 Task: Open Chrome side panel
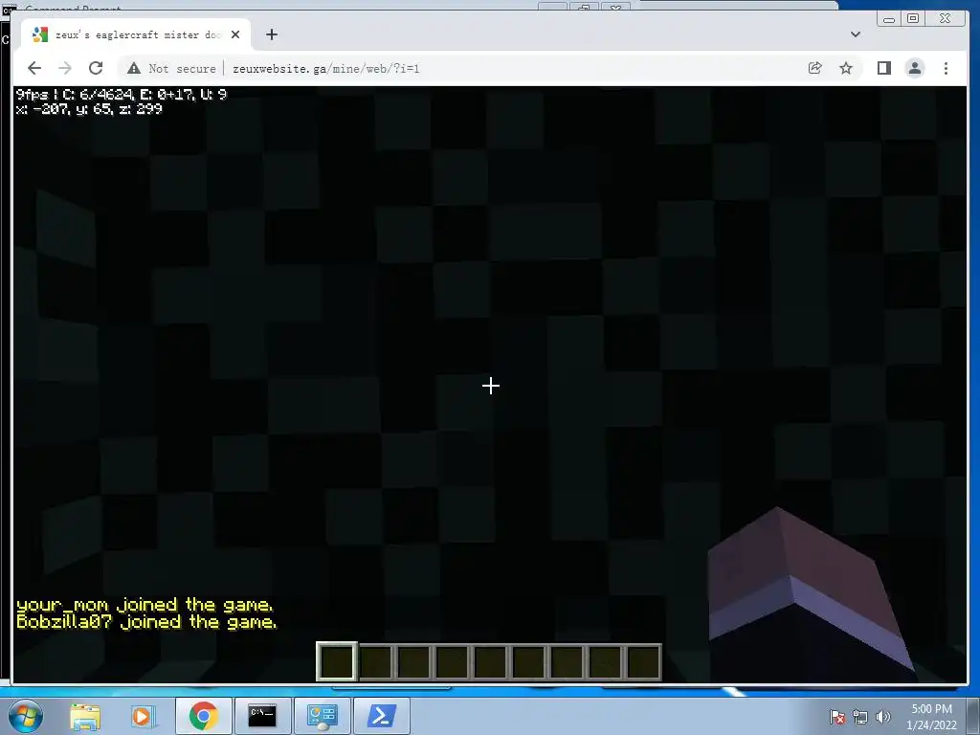pyautogui.click(x=883, y=68)
